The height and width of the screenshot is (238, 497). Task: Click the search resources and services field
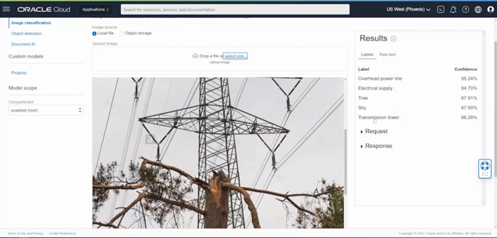[235, 10]
